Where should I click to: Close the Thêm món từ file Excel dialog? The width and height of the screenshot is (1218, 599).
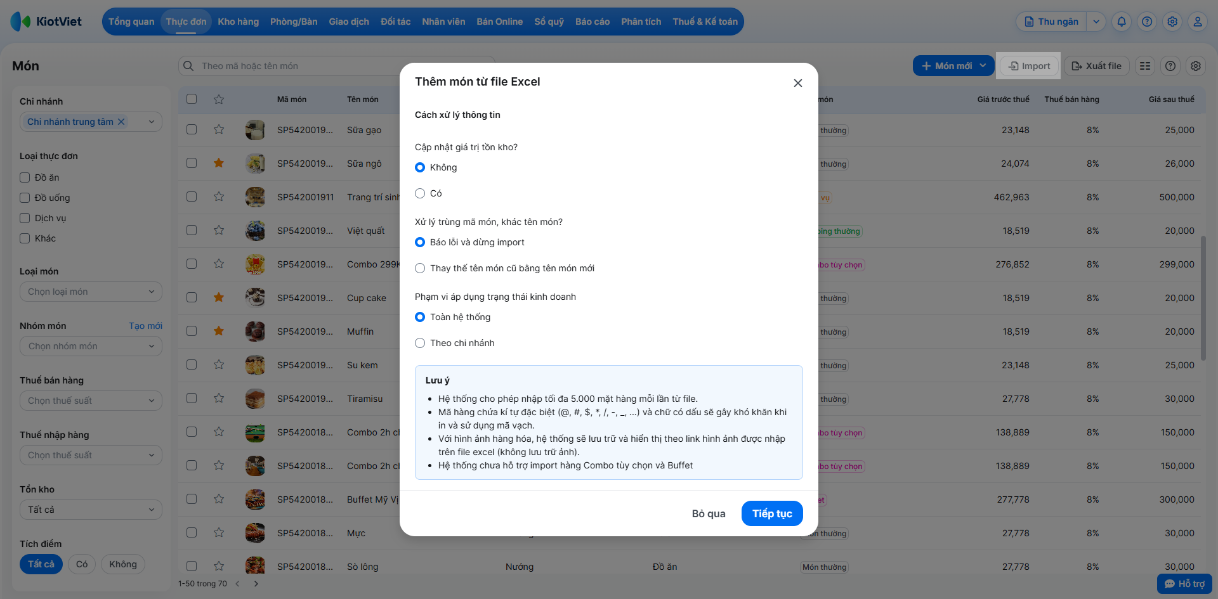pos(798,83)
